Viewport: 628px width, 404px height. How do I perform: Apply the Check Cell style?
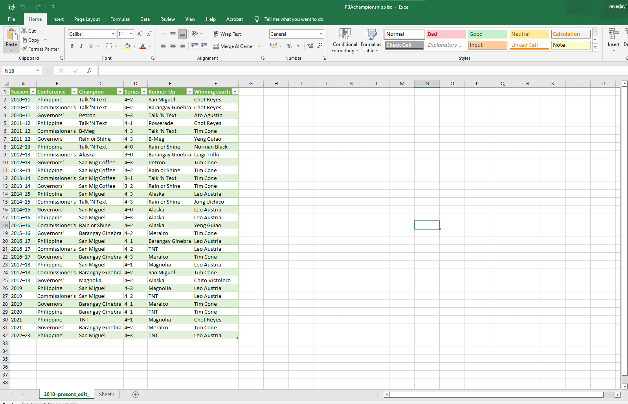(x=404, y=45)
